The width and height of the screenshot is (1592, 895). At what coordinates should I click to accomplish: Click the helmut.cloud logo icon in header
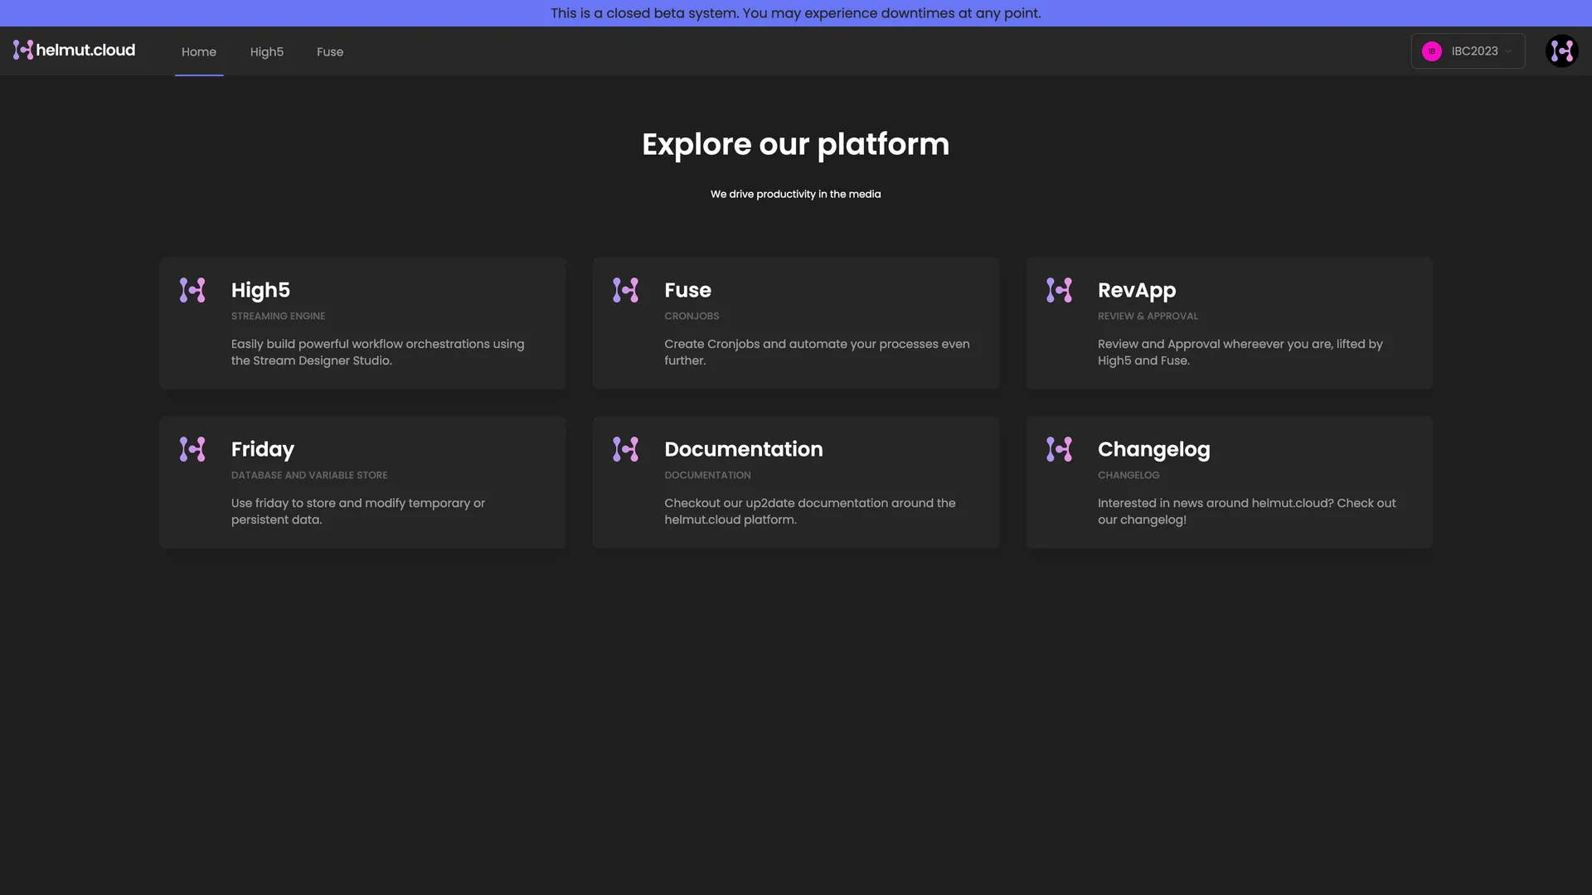[23, 51]
